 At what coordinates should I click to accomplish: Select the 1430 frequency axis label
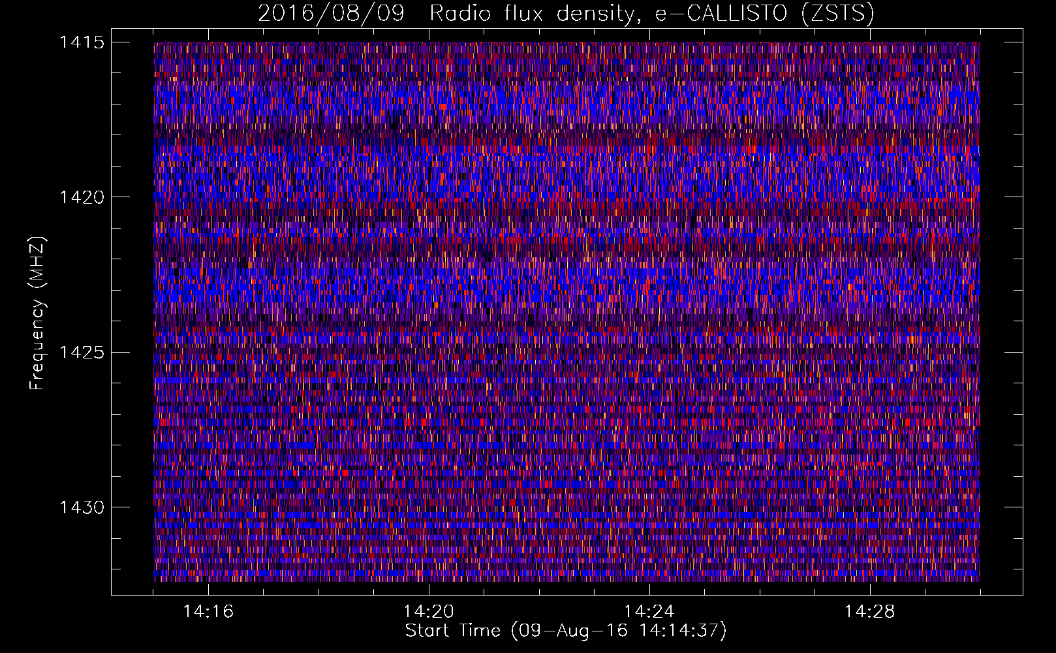pyautogui.click(x=82, y=507)
